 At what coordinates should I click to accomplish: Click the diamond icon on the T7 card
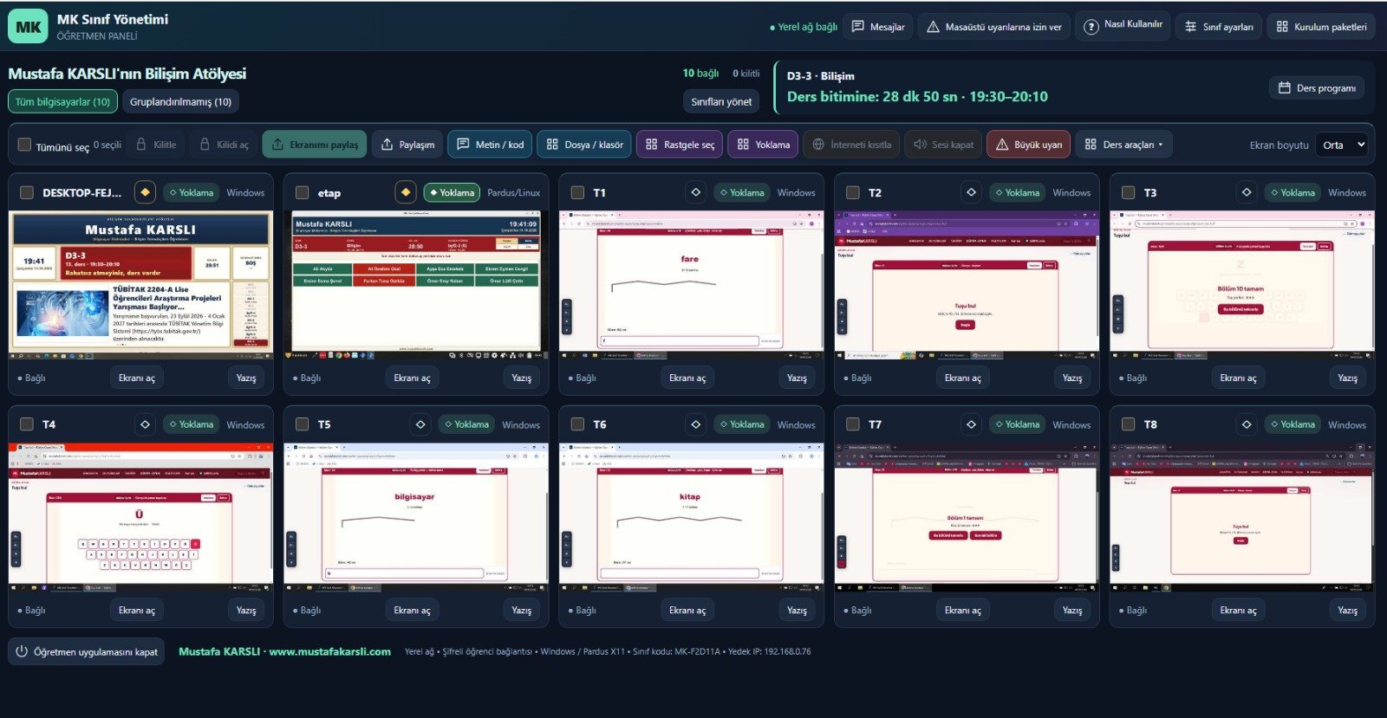point(971,424)
